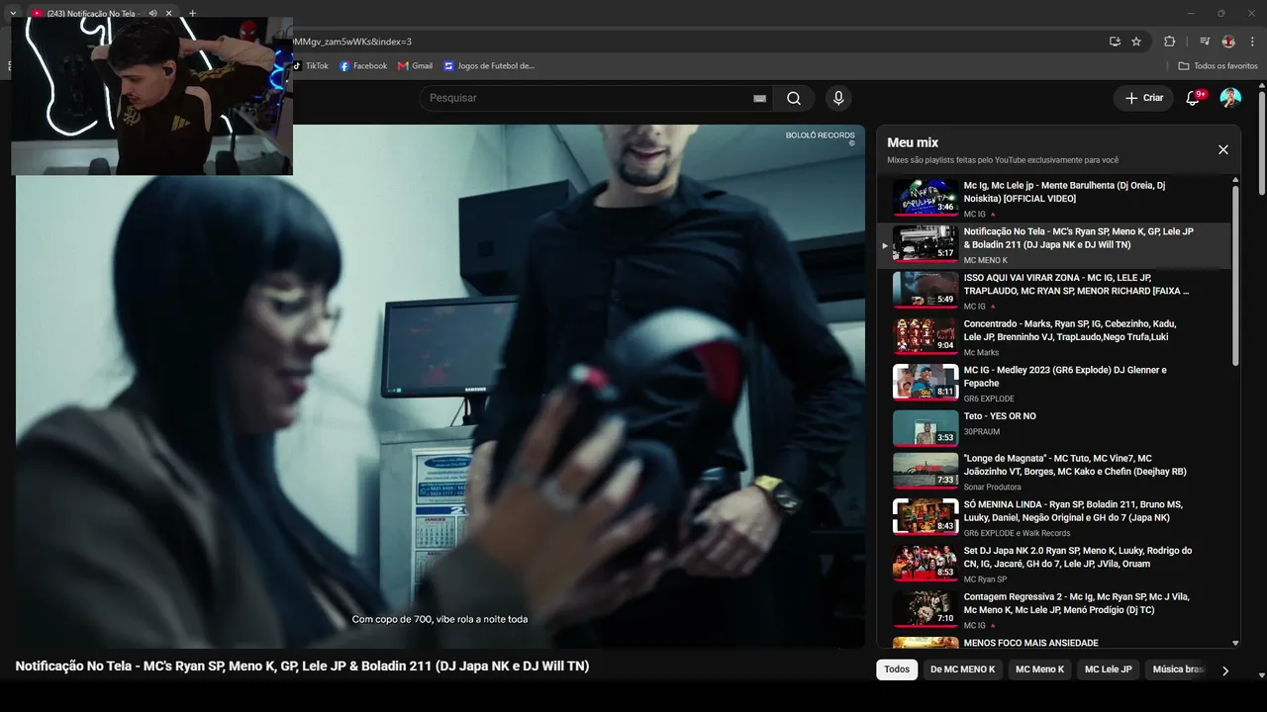Click the main video player
1267x712 pixels.
440,387
